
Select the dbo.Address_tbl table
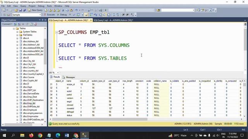pos(31,41)
